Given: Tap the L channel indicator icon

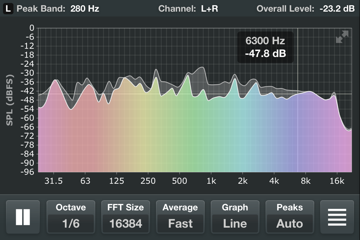Looking at the screenshot, I should [x=8, y=9].
